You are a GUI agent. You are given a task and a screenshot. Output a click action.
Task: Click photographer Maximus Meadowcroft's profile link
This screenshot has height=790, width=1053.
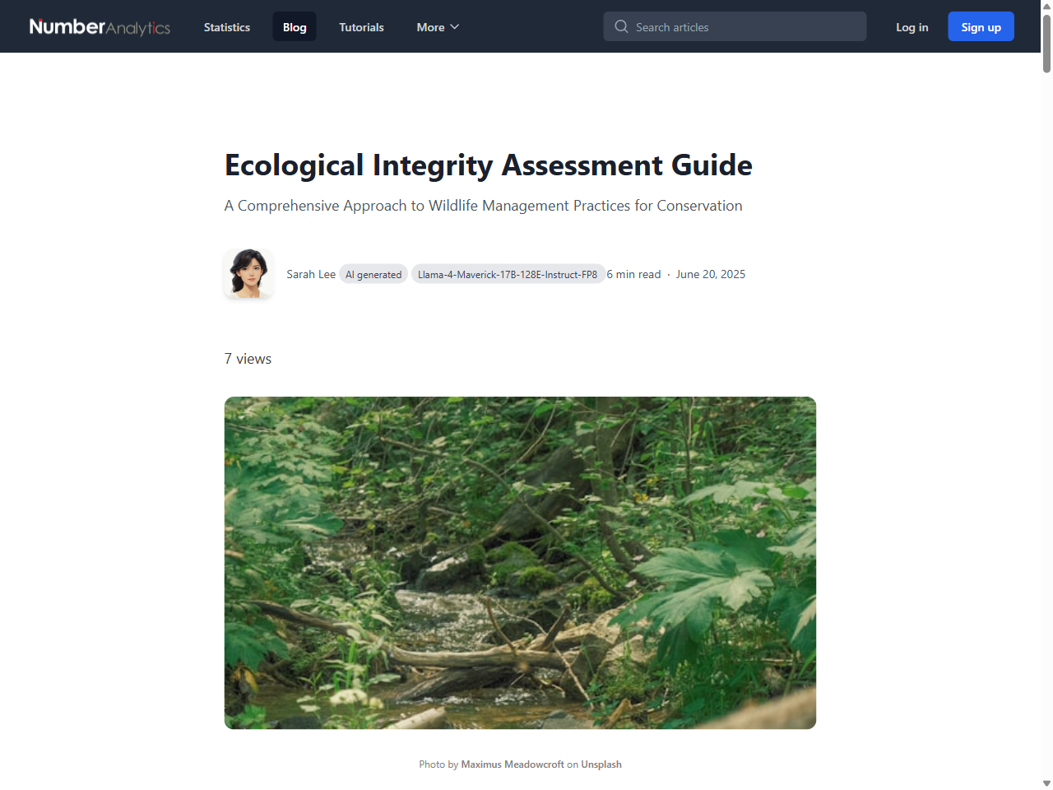513,764
